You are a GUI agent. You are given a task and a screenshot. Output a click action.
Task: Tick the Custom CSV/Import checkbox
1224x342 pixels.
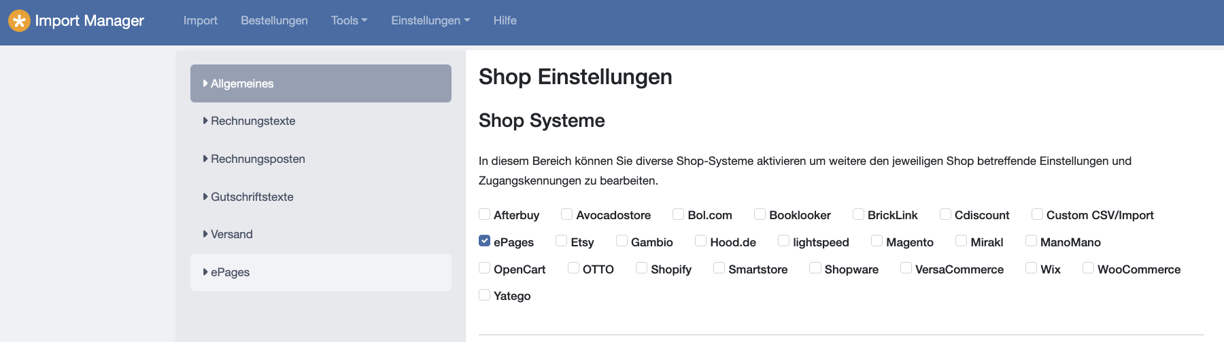1037,214
